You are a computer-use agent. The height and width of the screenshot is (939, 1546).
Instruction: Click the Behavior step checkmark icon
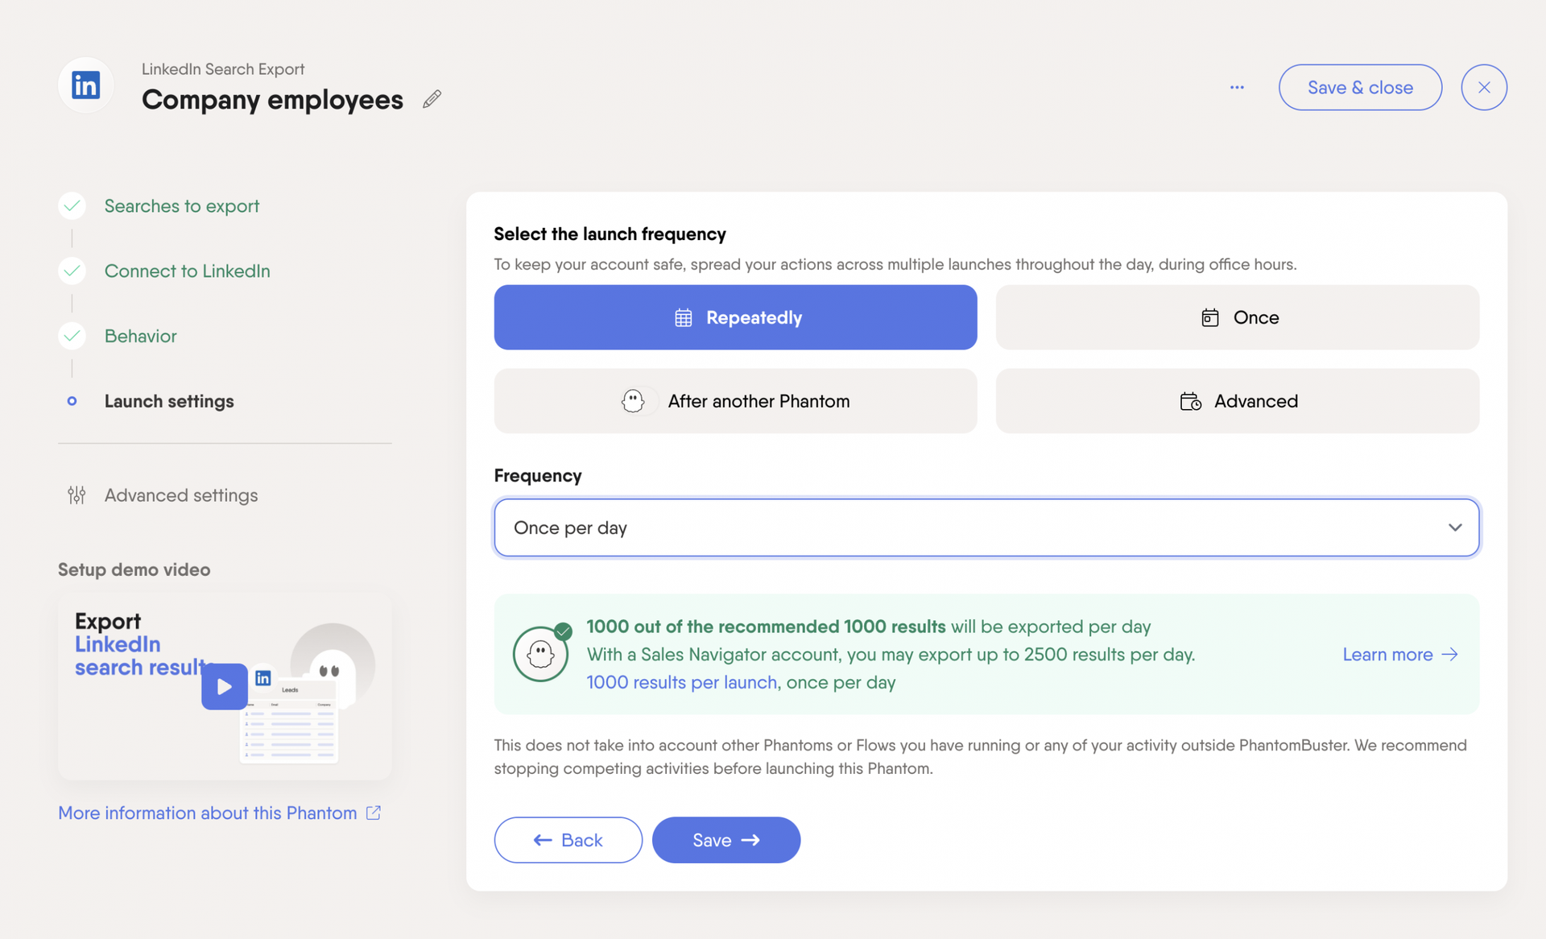(72, 336)
